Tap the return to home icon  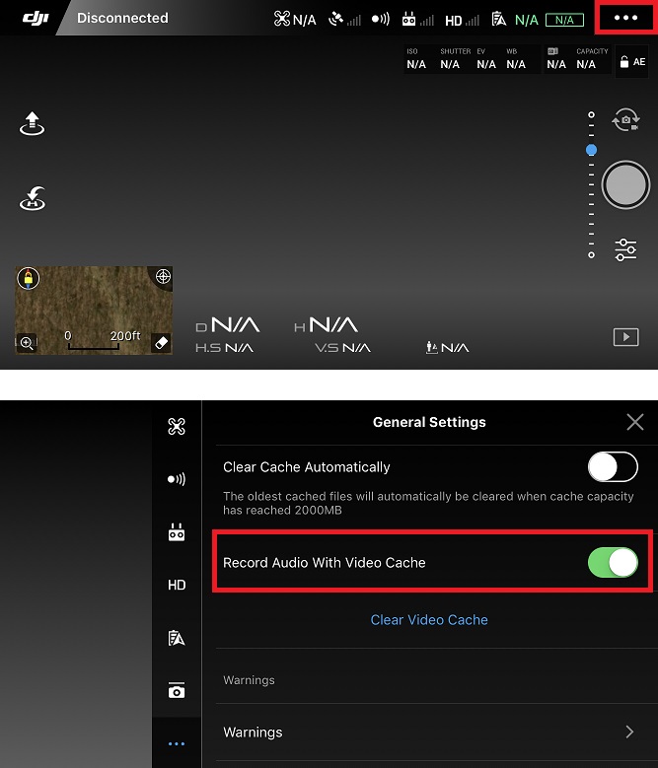(x=33, y=198)
